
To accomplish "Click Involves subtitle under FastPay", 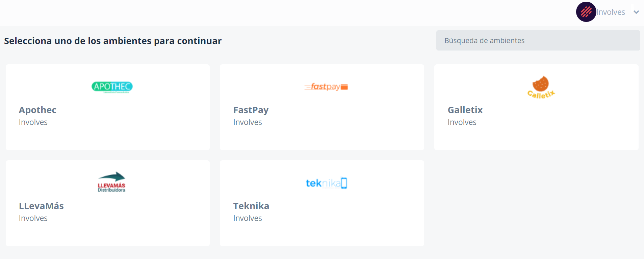I will (248, 122).
